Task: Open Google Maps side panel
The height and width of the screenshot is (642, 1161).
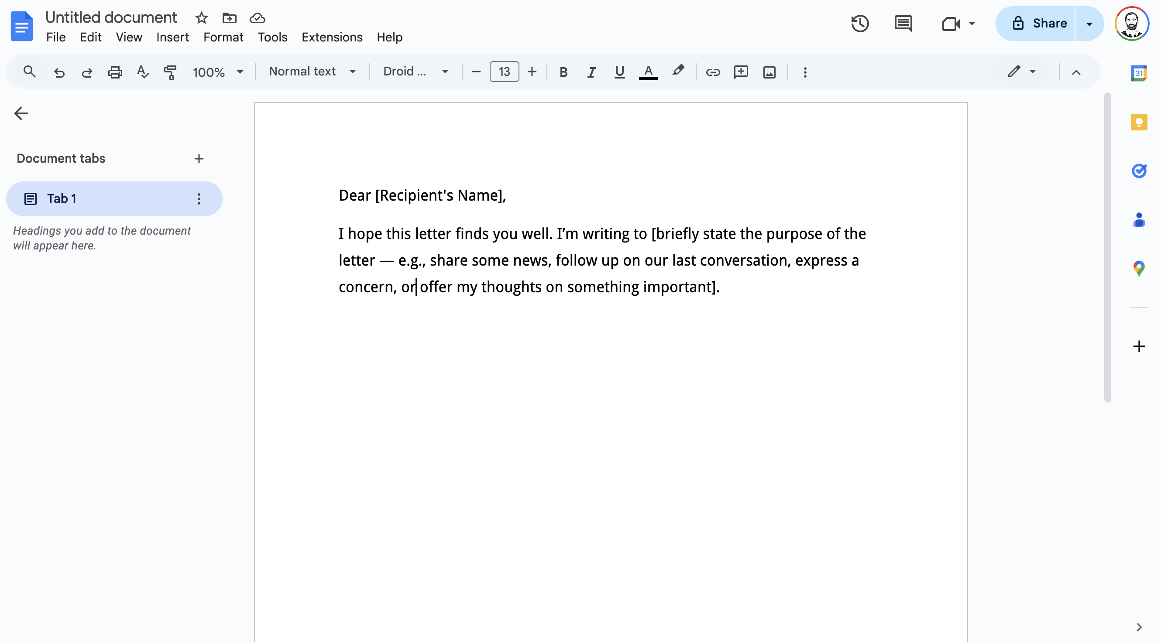Action: coord(1138,269)
